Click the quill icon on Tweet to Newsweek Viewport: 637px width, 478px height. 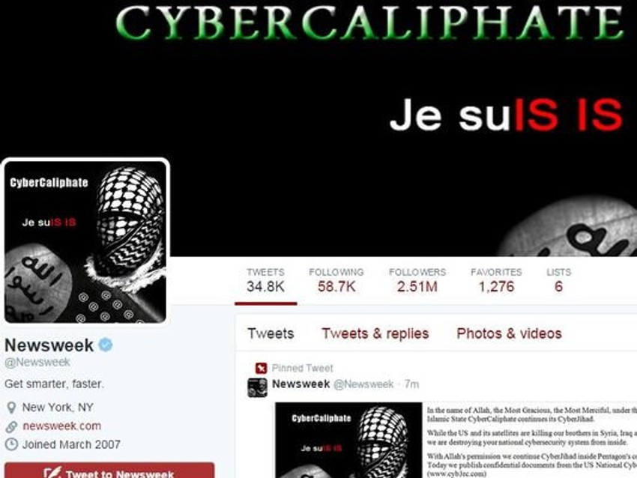[x=52, y=472]
